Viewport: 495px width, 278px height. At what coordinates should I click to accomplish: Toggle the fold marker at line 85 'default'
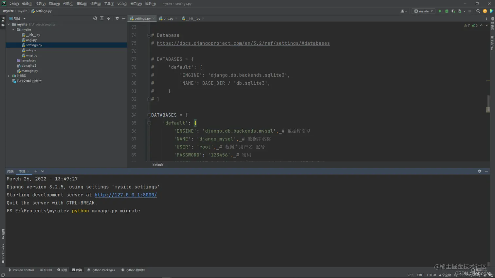[x=149, y=123]
